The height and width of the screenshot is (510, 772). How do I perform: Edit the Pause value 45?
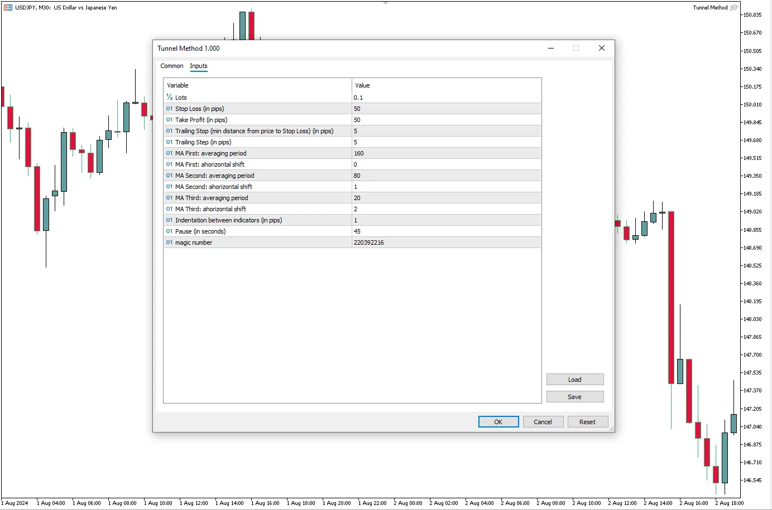[x=447, y=231]
